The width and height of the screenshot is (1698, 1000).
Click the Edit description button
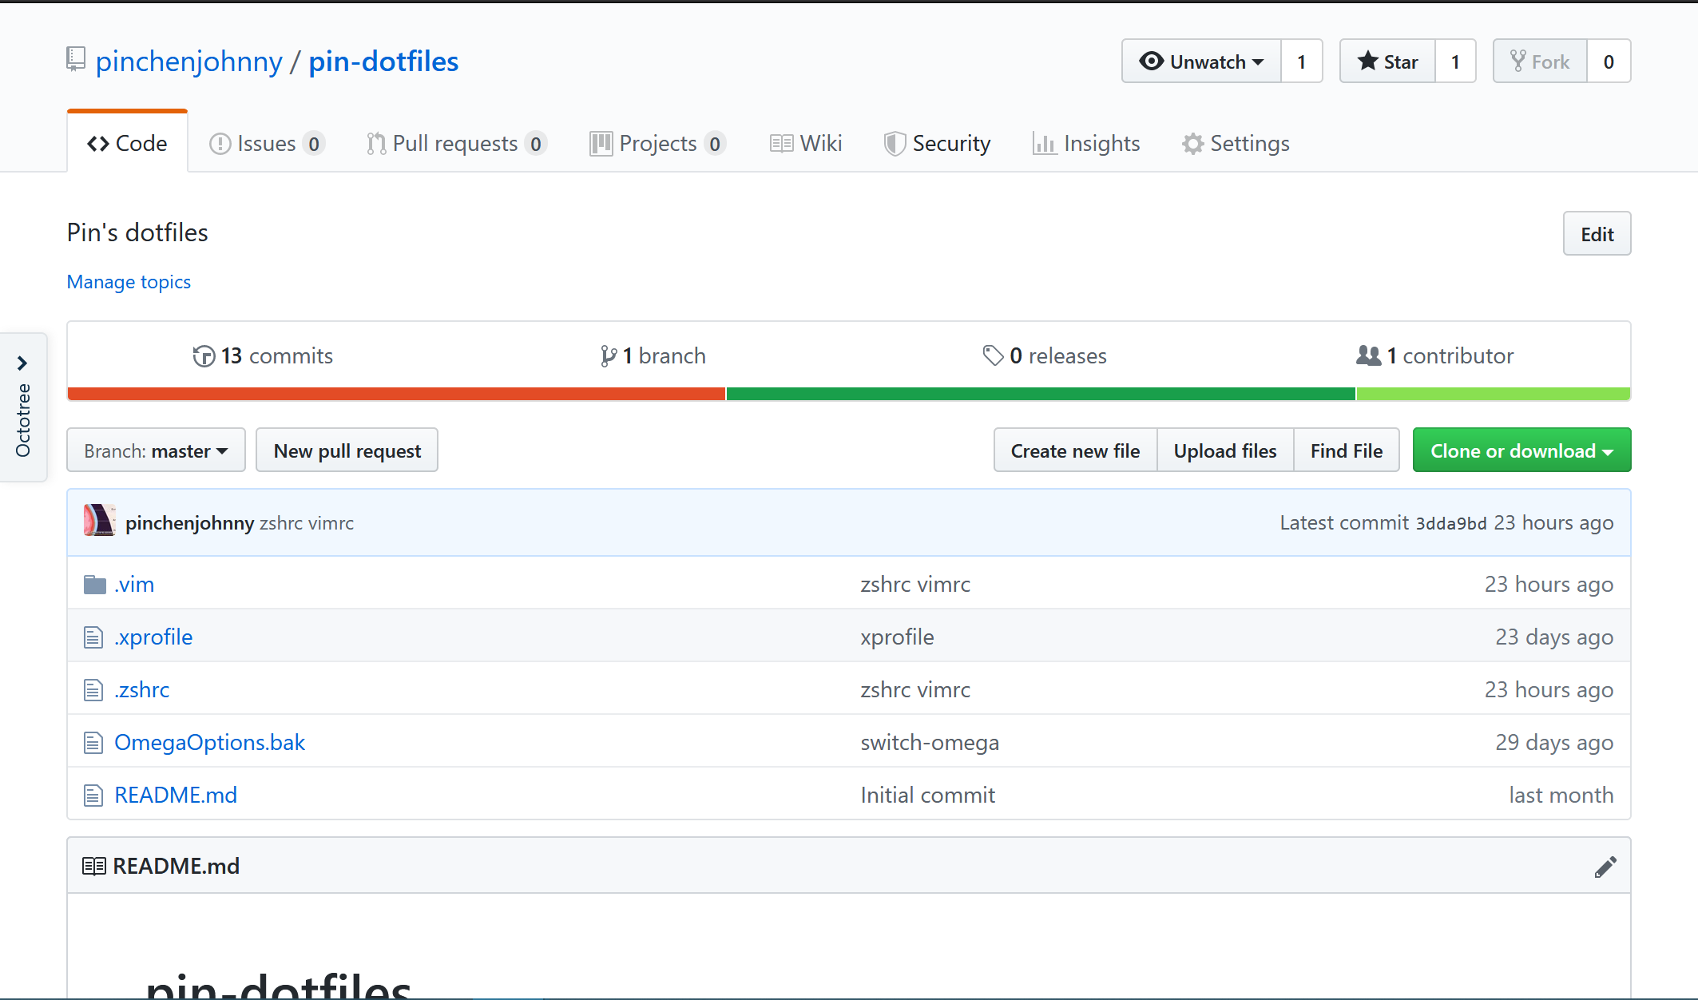pyautogui.click(x=1597, y=233)
